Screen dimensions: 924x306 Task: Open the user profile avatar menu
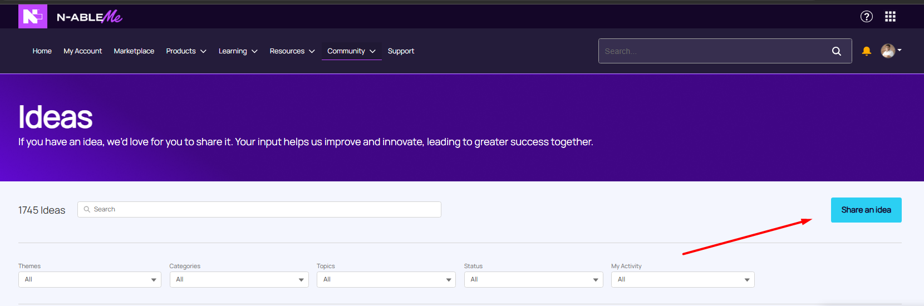point(890,51)
